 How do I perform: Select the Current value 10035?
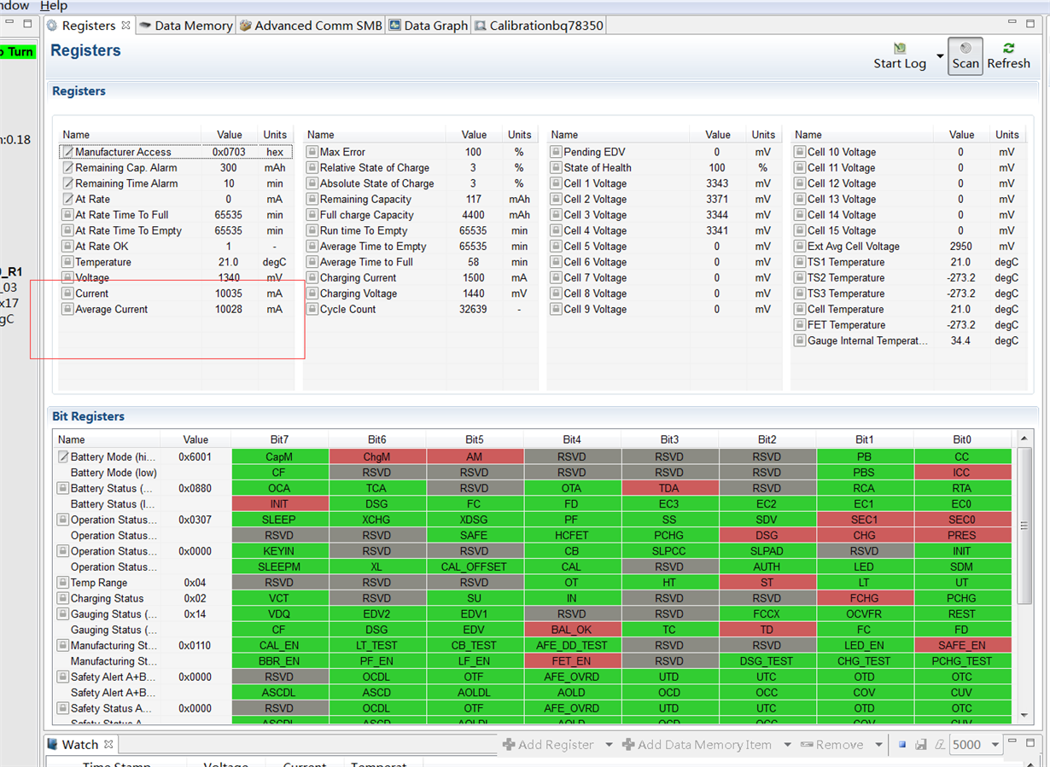tap(229, 293)
